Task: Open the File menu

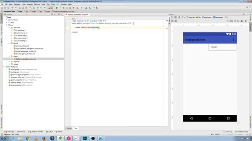Action: click(x=2, y=4)
